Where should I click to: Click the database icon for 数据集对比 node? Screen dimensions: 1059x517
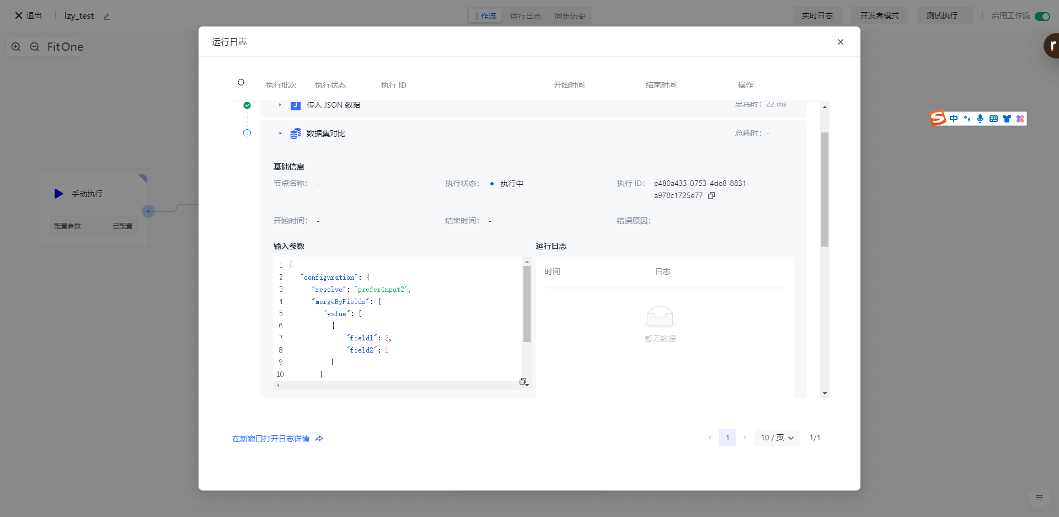296,134
